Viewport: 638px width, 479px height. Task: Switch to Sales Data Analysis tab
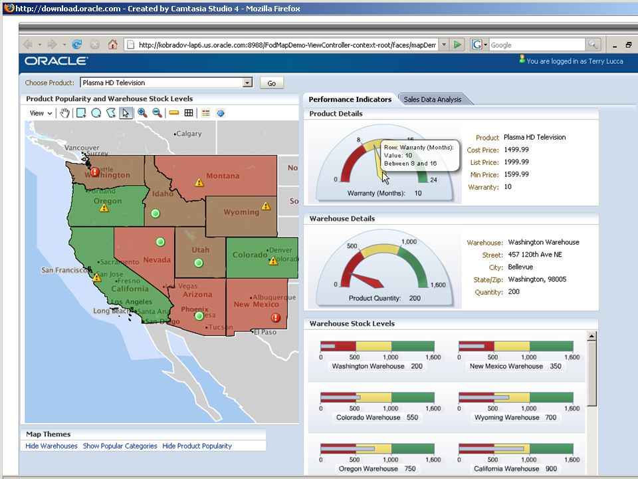coord(433,99)
